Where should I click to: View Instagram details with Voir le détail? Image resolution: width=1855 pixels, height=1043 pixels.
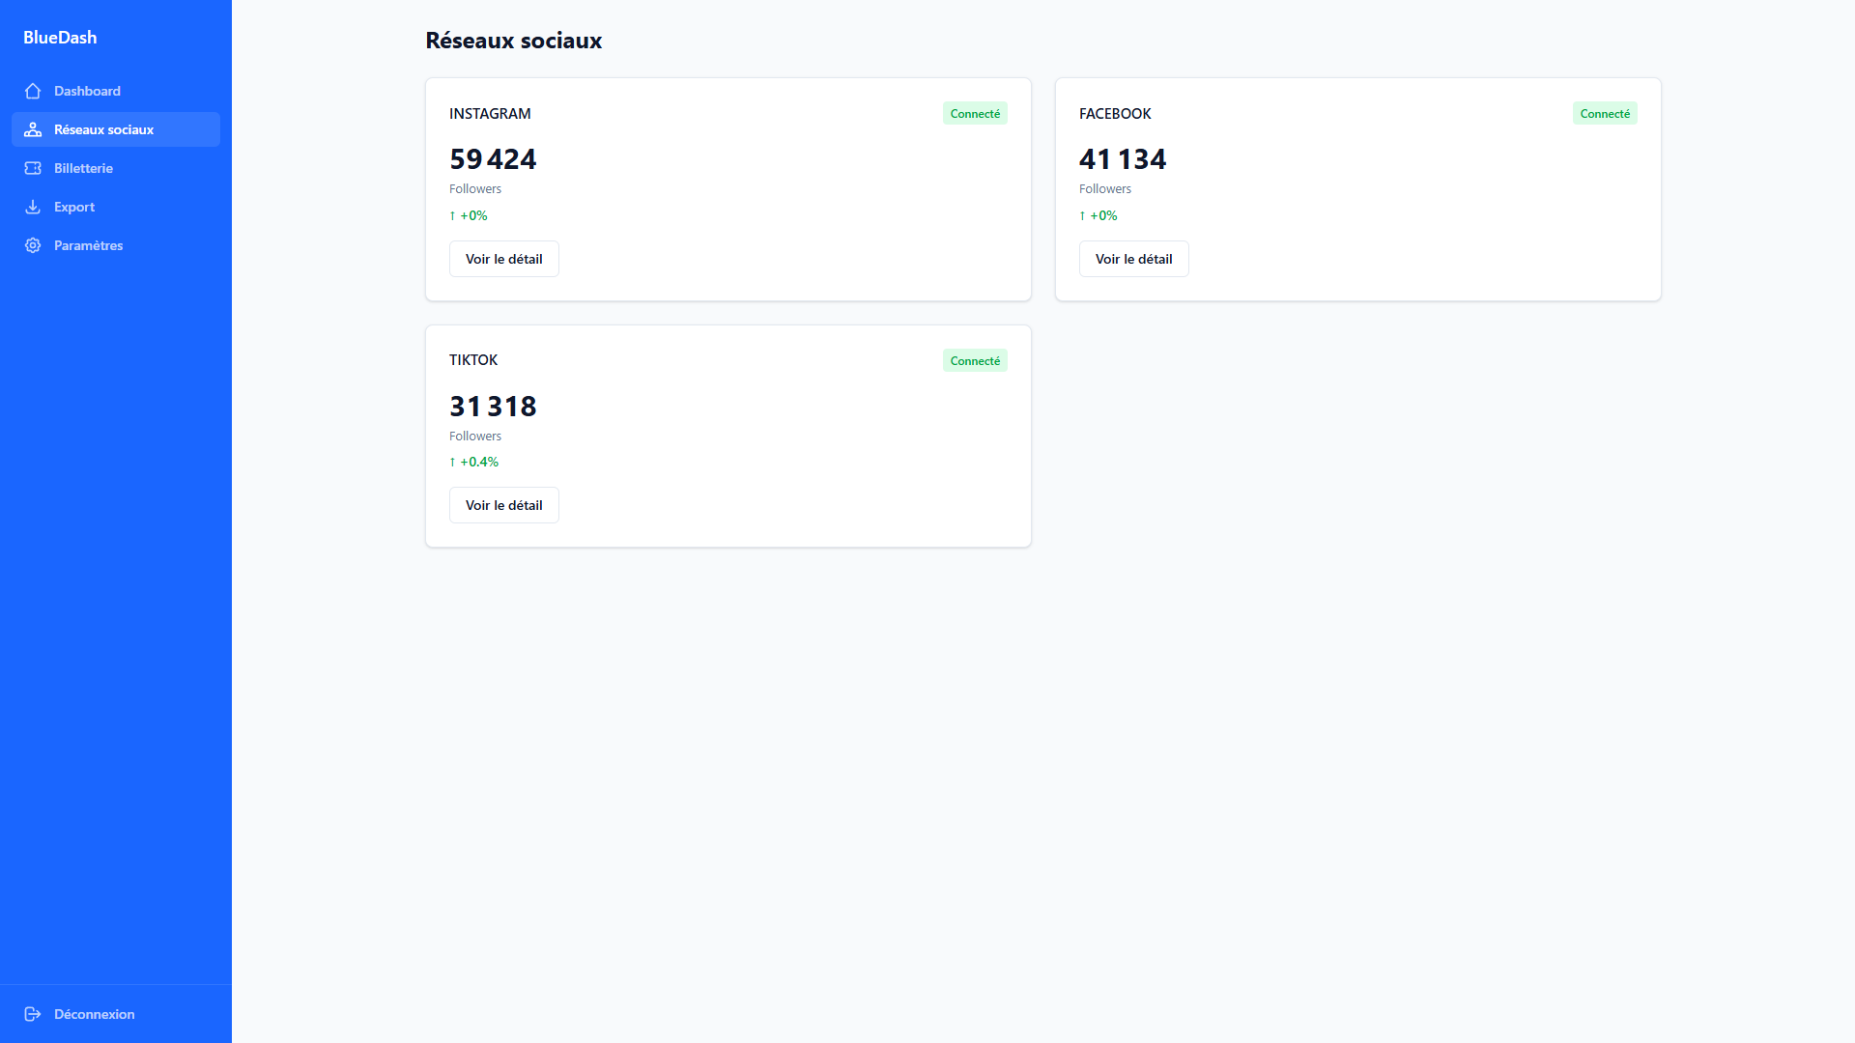point(504,259)
